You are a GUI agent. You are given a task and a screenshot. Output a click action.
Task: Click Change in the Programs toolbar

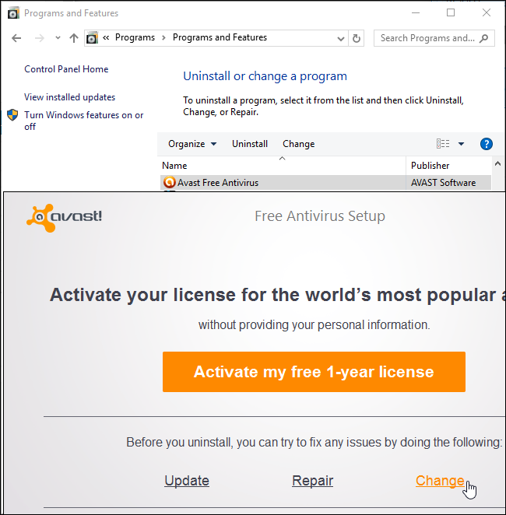click(299, 144)
